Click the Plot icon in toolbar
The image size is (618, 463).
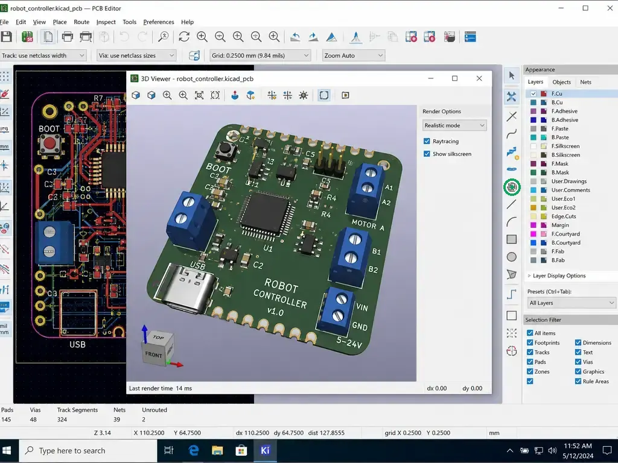point(86,37)
